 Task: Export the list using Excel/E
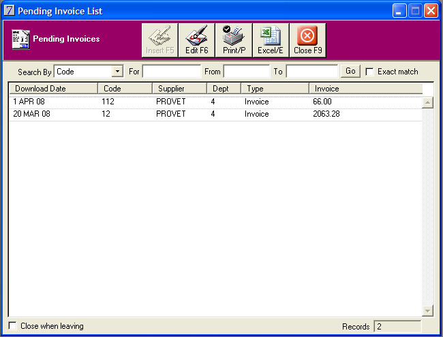click(271, 40)
